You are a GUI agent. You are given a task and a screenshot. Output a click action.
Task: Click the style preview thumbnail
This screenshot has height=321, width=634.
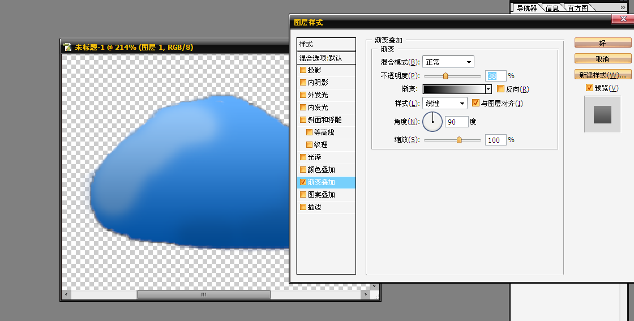(602, 114)
